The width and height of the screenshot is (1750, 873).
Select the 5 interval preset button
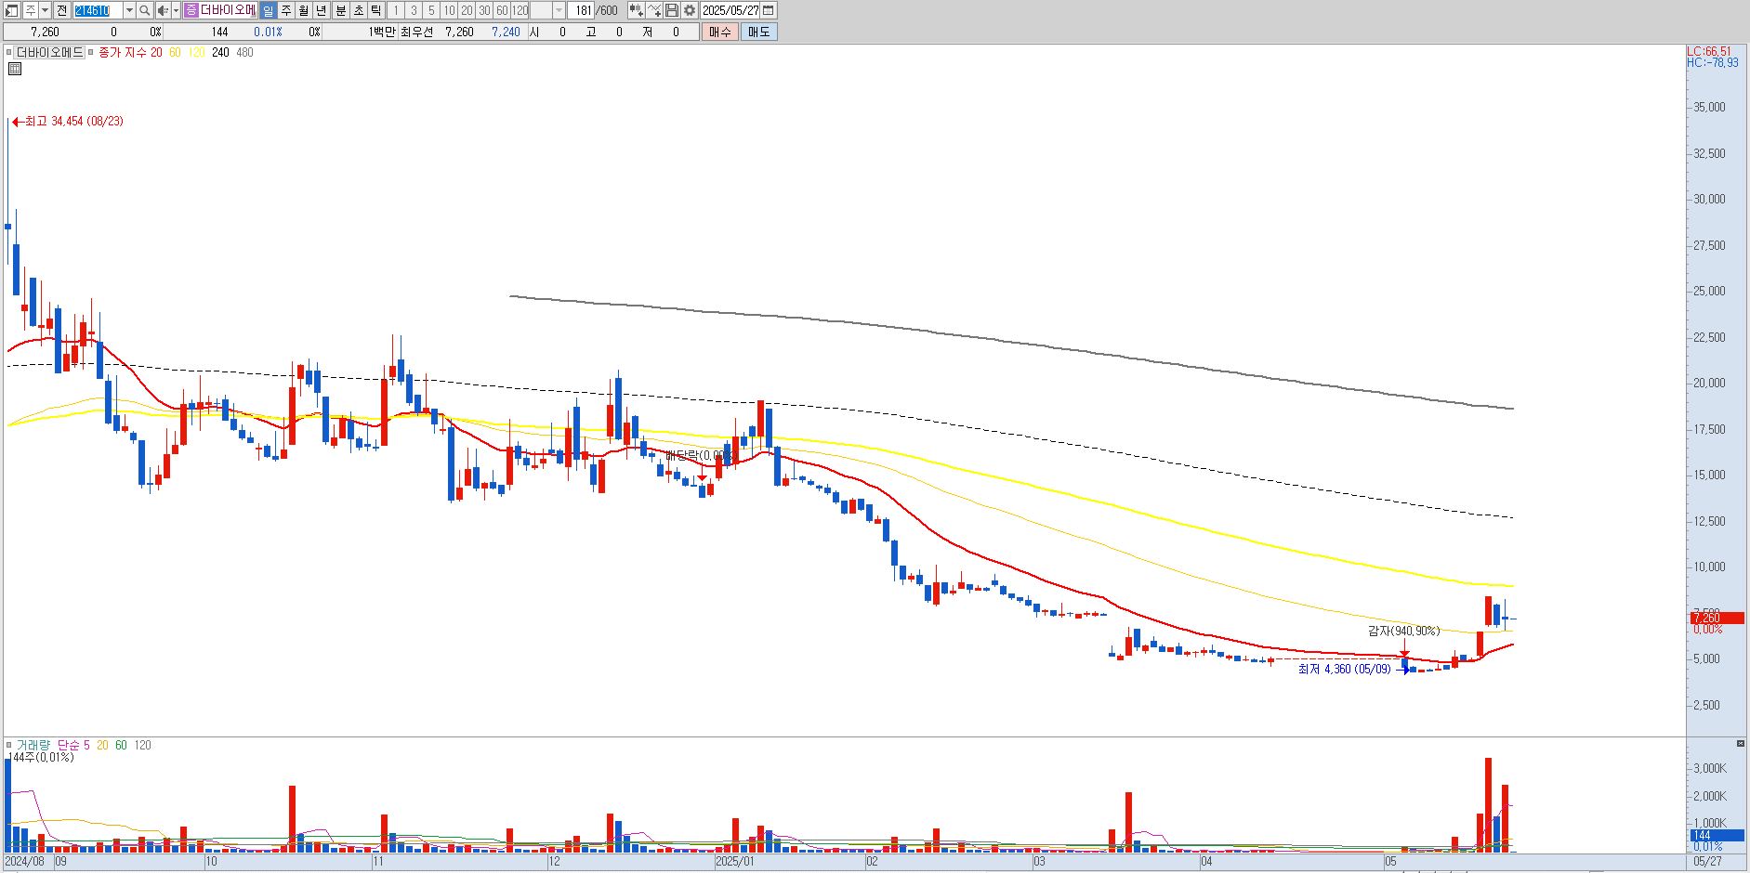[431, 10]
